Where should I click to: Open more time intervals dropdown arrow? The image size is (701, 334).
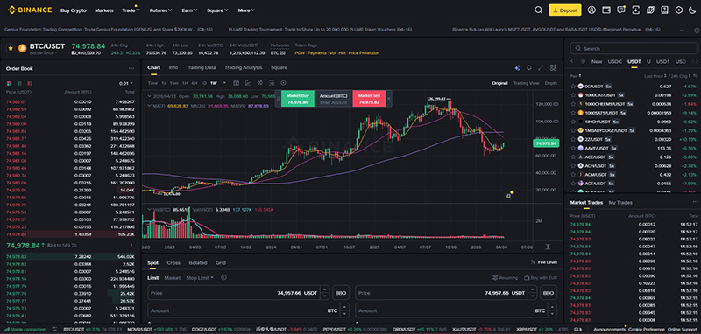click(x=224, y=83)
